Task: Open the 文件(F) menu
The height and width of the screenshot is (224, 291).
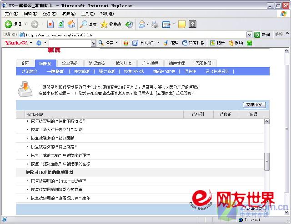Action: pos(11,14)
